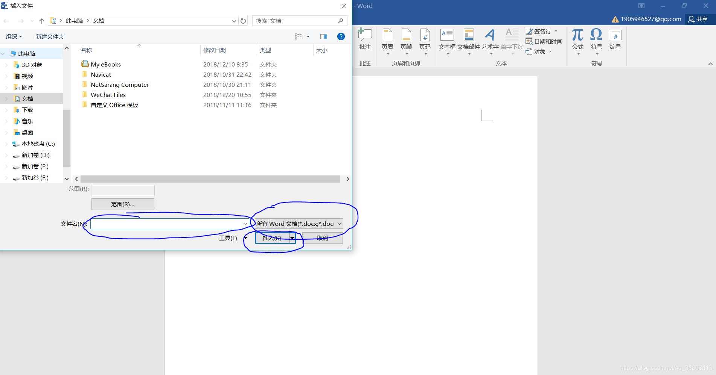The width and height of the screenshot is (716, 375).
Task: Click the account warning icon in Word
Action: [x=615, y=19]
